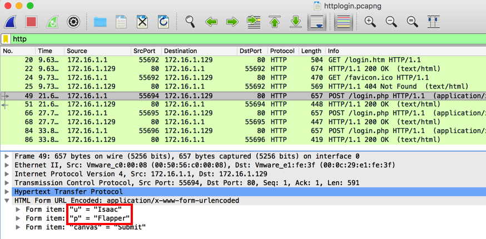Stop the capture with red square
The width and height of the screenshot is (486, 239).
31,22
